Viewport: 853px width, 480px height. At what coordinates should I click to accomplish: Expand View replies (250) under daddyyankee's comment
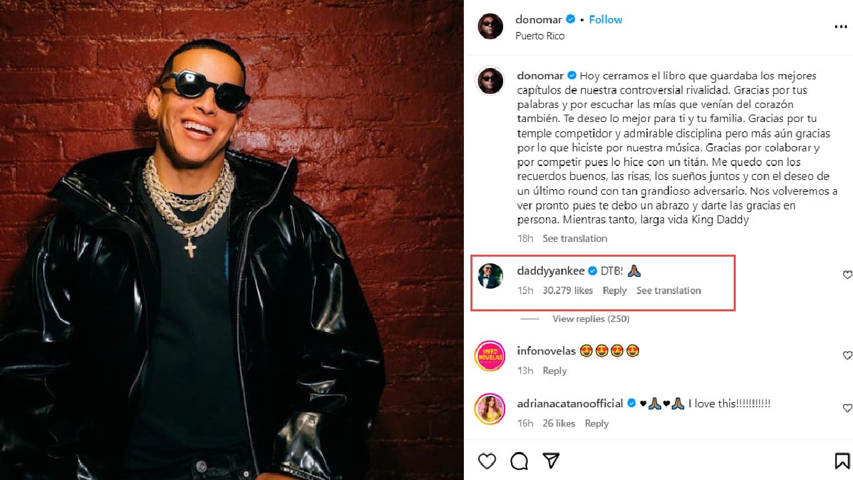[x=590, y=319]
